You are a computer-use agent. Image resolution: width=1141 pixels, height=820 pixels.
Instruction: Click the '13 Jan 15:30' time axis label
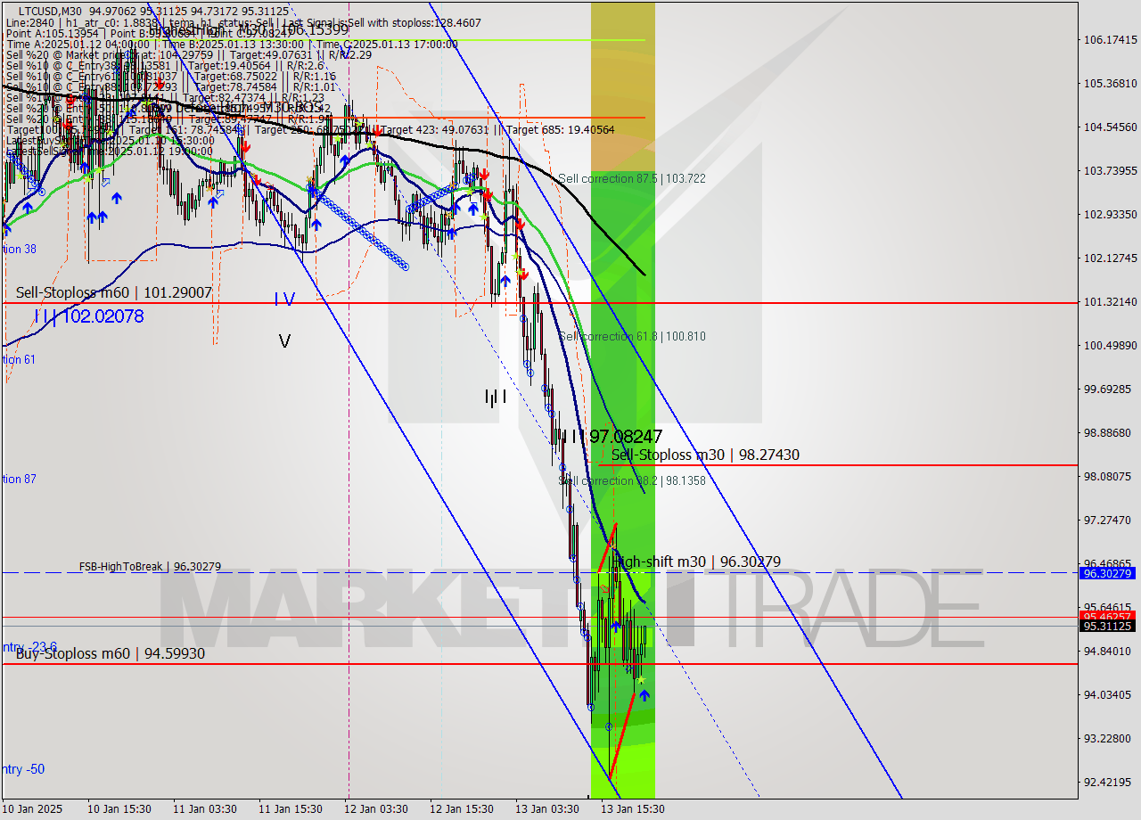(x=632, y=809)
